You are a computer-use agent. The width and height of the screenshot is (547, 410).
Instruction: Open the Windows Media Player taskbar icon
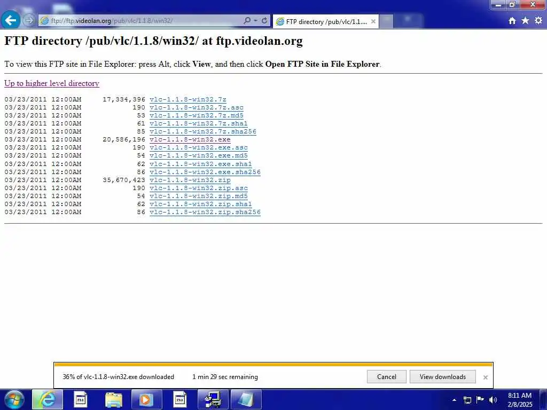pos(146,399)
